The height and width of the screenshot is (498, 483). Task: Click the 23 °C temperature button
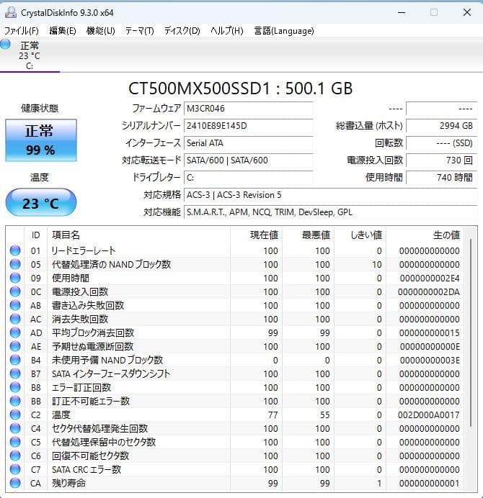coord(41,203)
